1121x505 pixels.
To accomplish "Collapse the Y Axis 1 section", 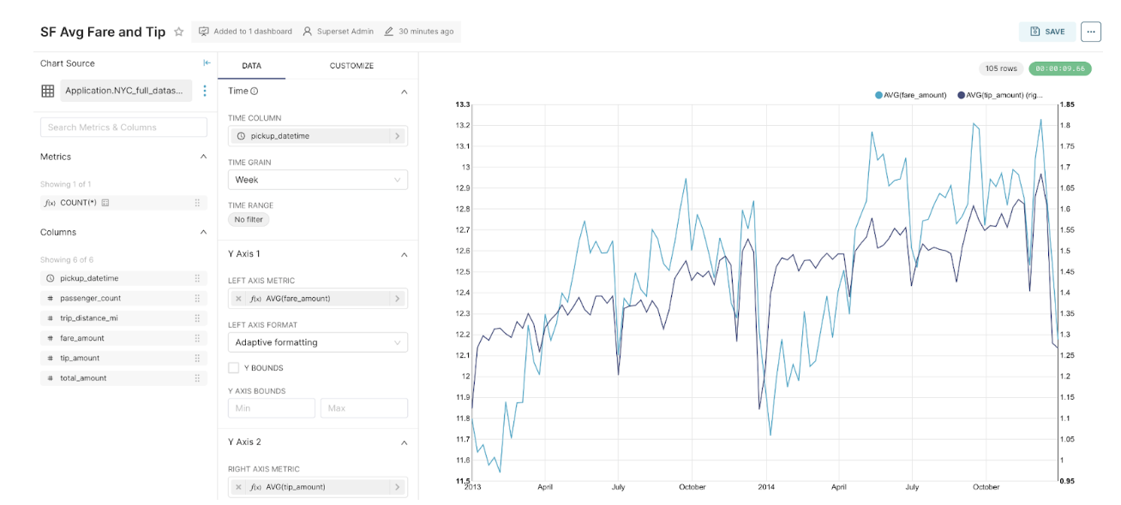I will point(404,254).
